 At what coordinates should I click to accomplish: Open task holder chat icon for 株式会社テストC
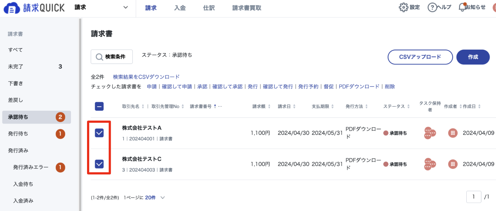coord(430,164)
